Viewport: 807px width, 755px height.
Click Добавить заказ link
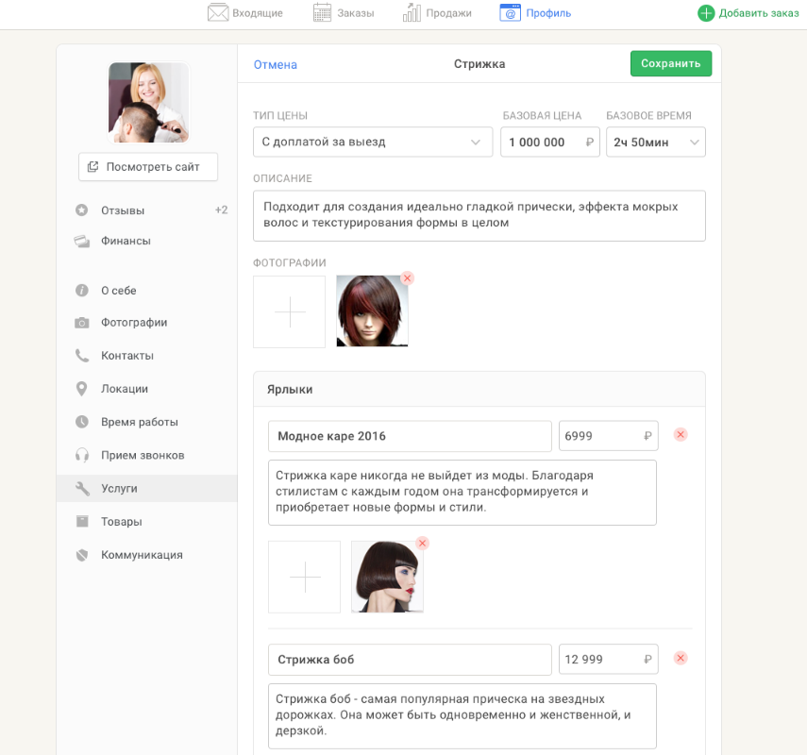(x=748, y=13)
